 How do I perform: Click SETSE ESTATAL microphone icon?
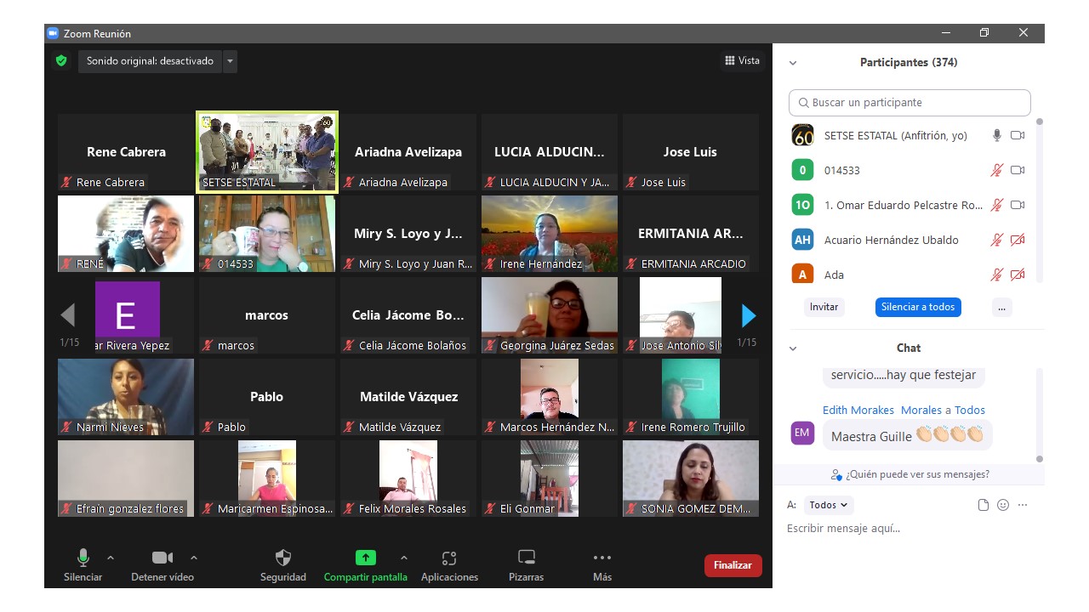click(x=997, y=135)
